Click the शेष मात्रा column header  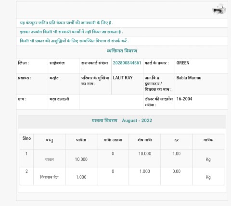coord(145,140)
